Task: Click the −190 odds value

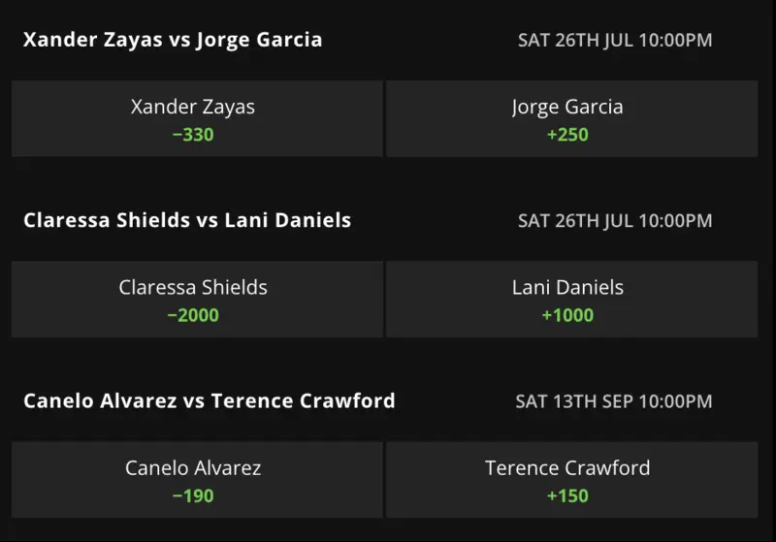Action: (x=193, y=496)
